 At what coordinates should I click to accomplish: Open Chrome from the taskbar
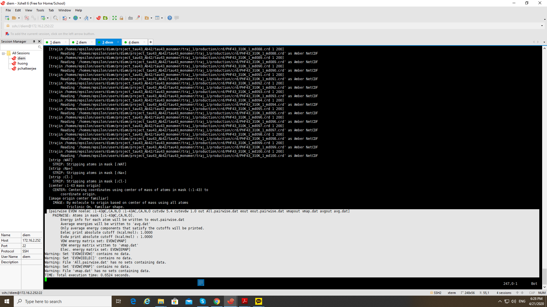click(x=217, y=301)
